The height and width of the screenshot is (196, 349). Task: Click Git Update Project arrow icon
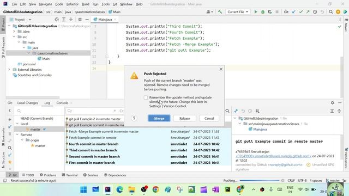pyautogui.click(x=294, y=12)
